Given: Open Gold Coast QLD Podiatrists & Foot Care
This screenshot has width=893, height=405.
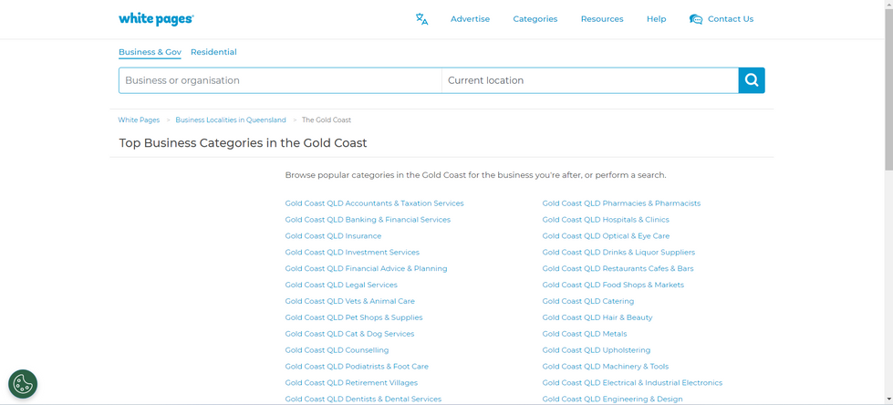Looking at the screenshot, I should pos(357,367).
